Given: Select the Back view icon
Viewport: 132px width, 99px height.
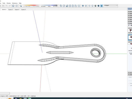Looking at the screenshot, I should coord(73,6).
